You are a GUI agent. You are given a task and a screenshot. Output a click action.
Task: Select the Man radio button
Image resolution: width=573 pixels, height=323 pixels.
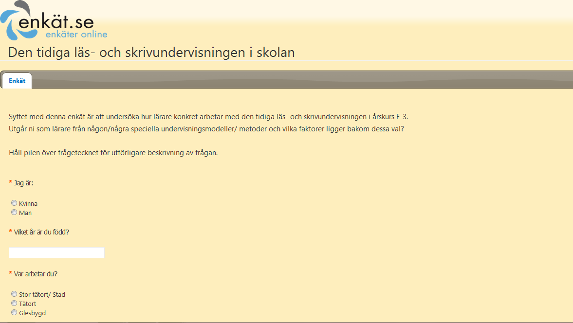coord(14,212)
